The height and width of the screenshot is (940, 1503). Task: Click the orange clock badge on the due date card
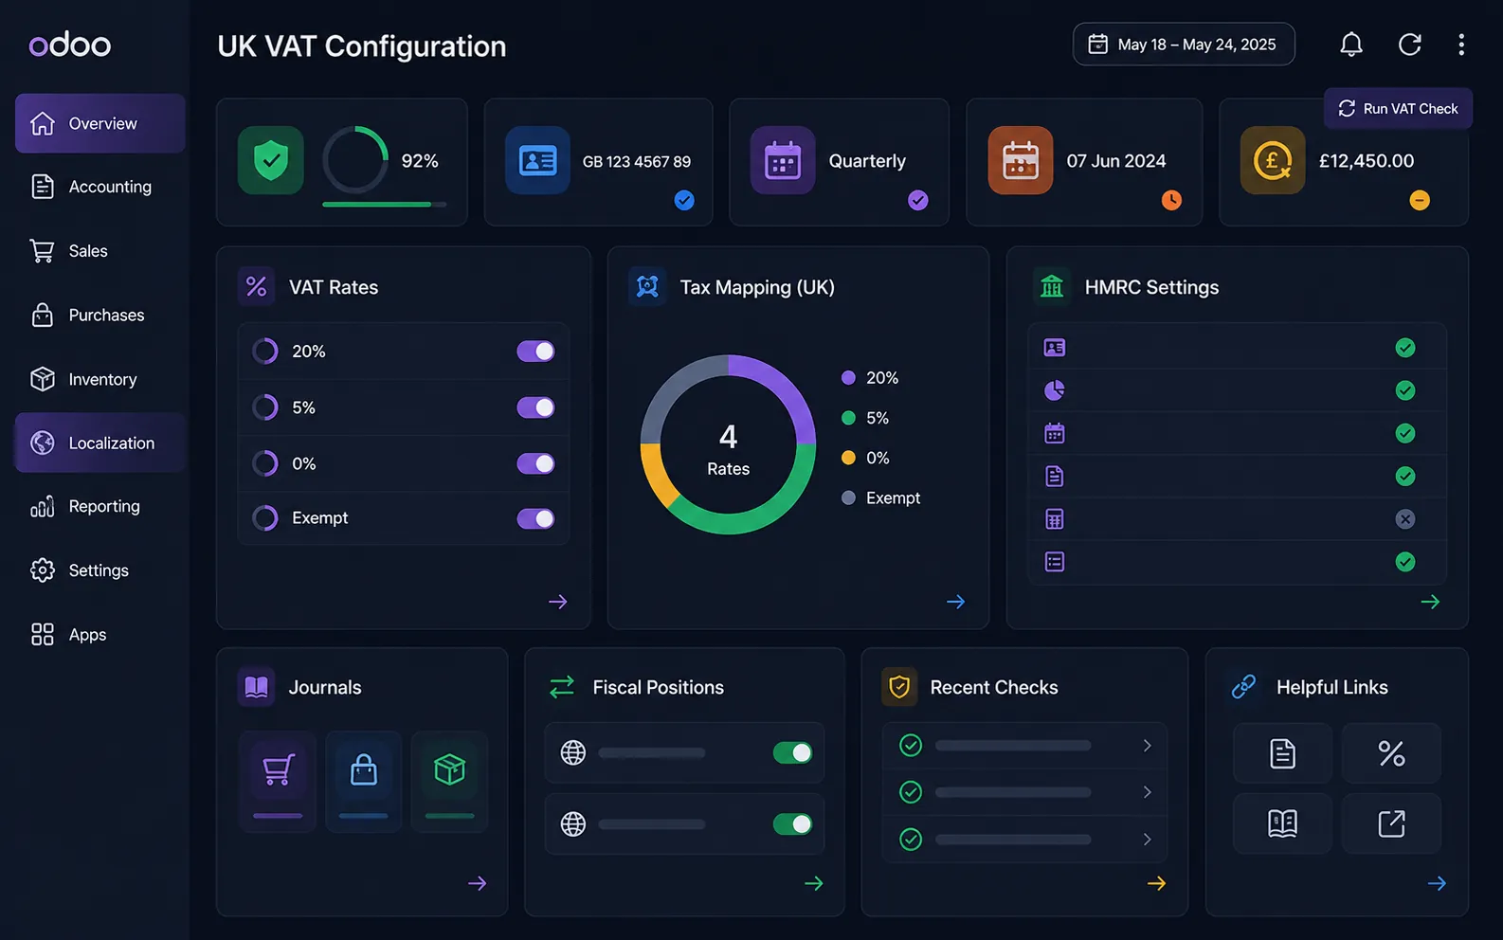coord(1172,200)
